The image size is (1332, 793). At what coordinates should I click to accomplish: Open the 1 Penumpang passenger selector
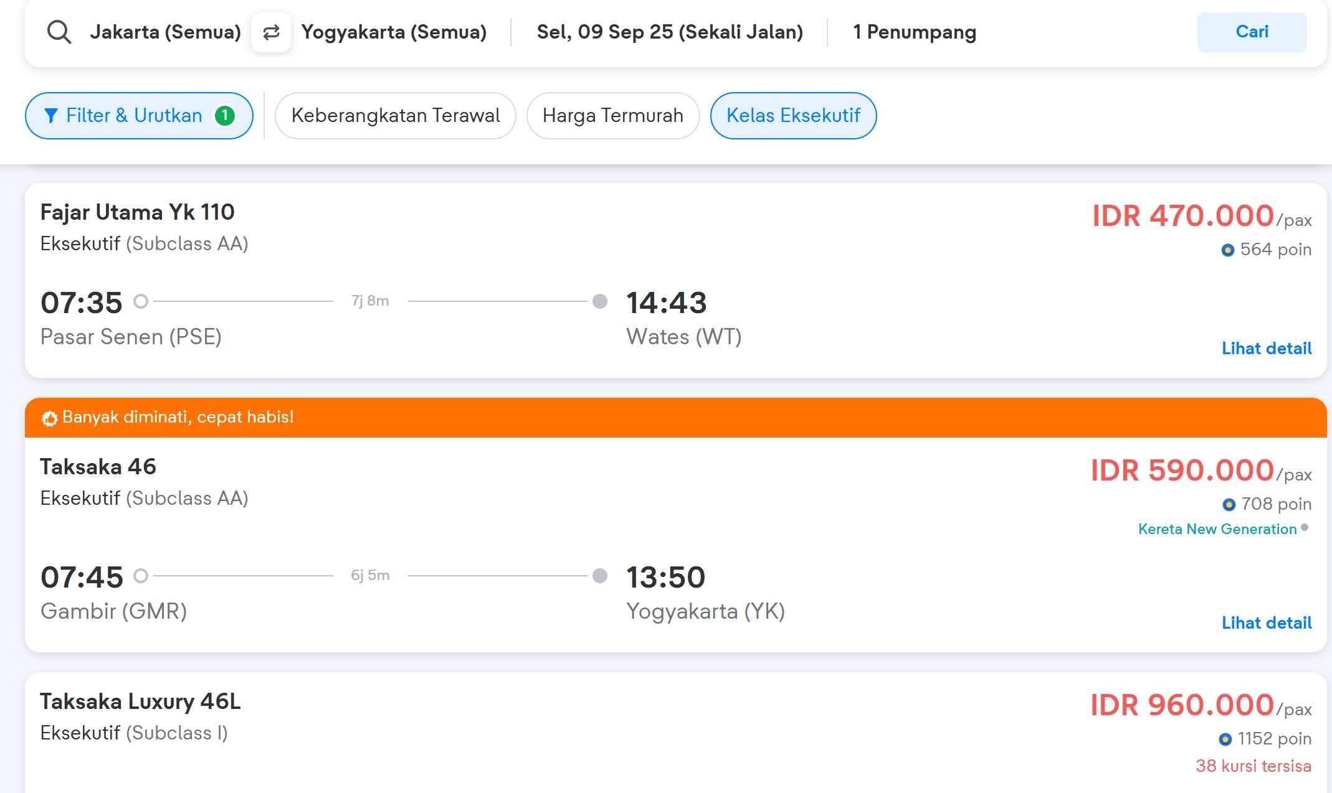coord(914,32)
